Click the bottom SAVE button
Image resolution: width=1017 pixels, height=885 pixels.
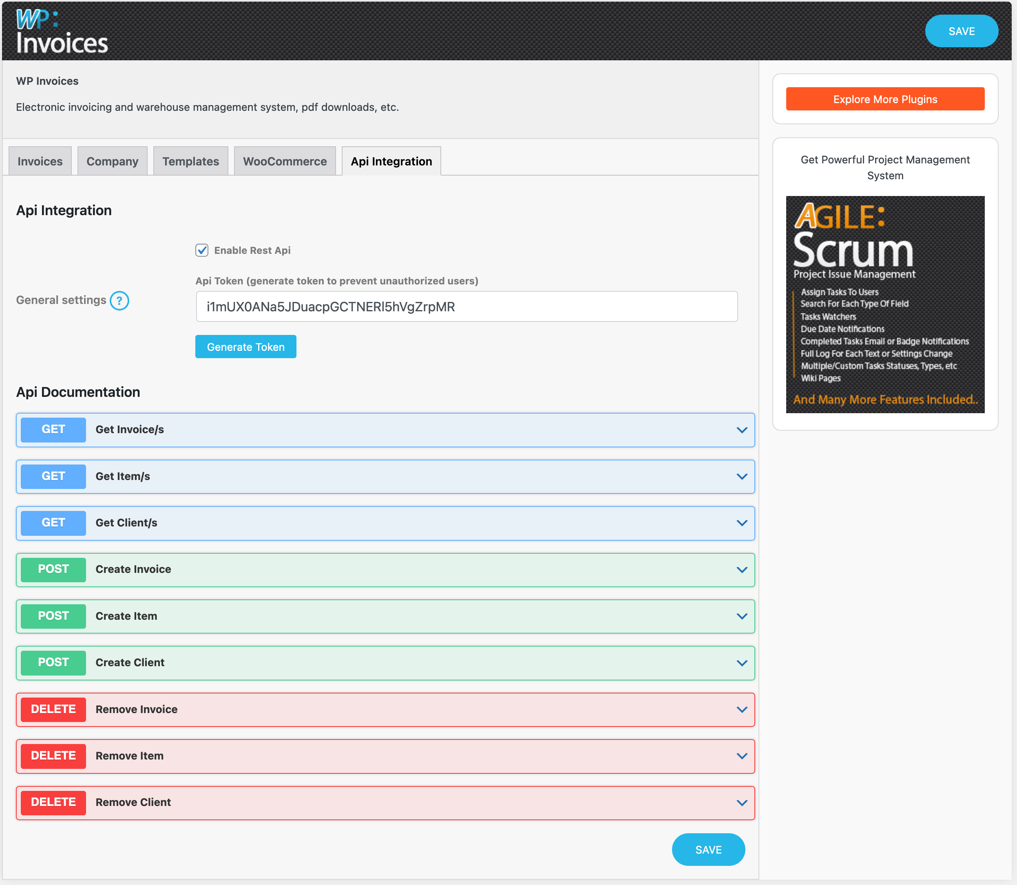(708, 850)
